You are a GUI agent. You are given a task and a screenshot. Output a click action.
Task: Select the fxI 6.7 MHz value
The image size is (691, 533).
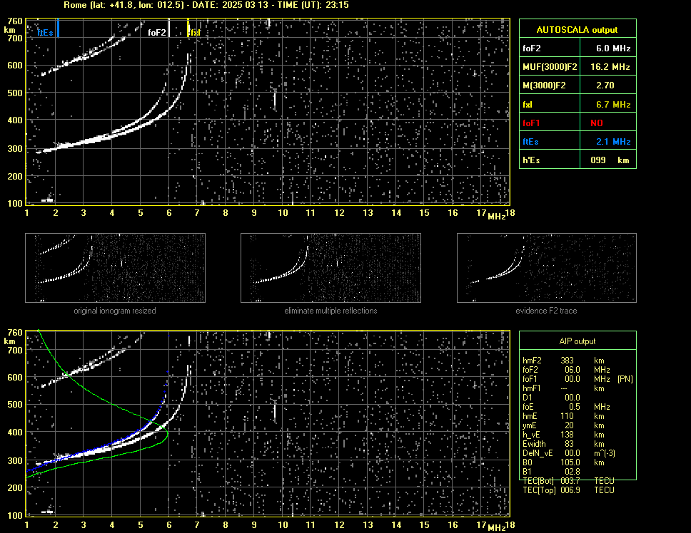(x=613, y=105)
